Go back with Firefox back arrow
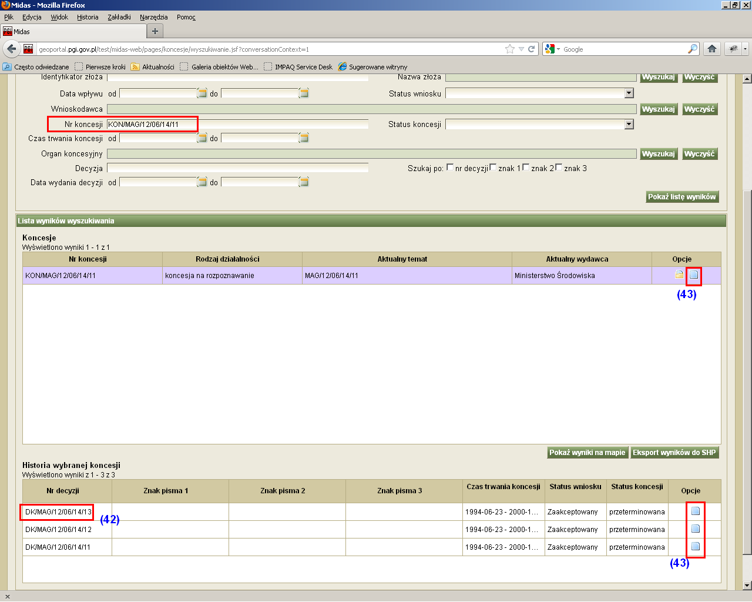 [x=11, y=49]
